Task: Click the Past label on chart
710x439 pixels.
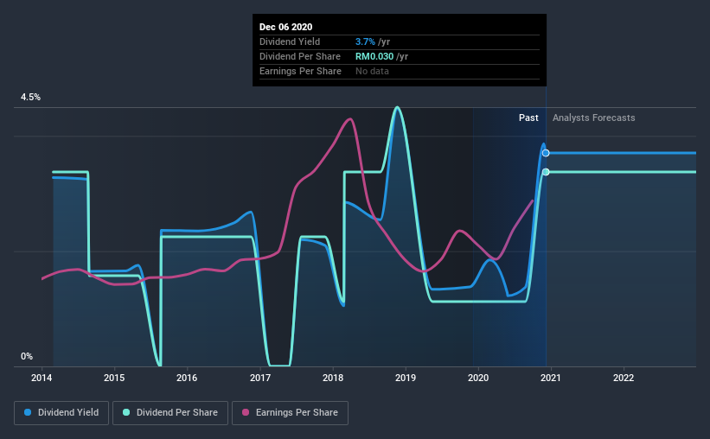Action: 528,118
